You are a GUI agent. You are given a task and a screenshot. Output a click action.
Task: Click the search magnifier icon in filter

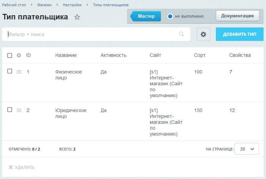pos(181,34)
